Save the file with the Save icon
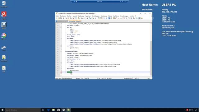Screen dimensions: 199x112 coord(61,18)
